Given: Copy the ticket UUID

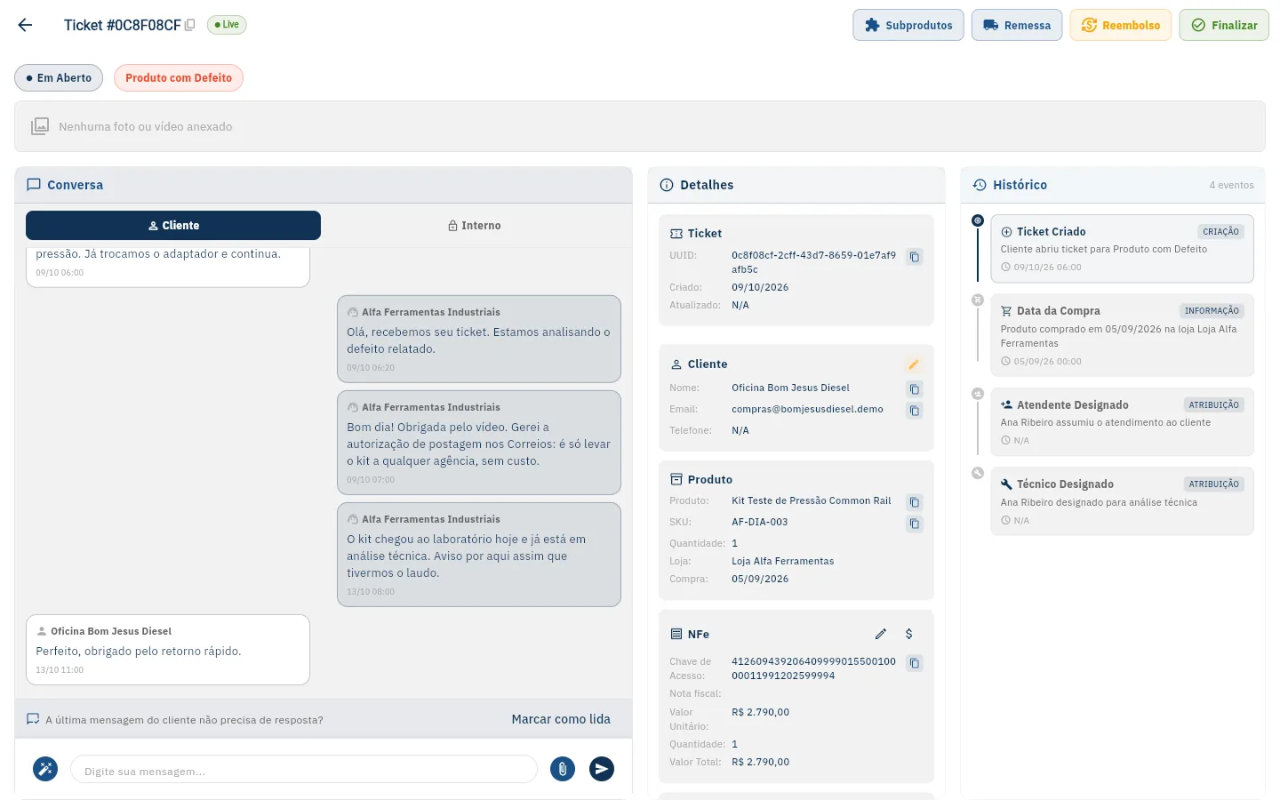Looking at the screenshot, I should point(914,257).
